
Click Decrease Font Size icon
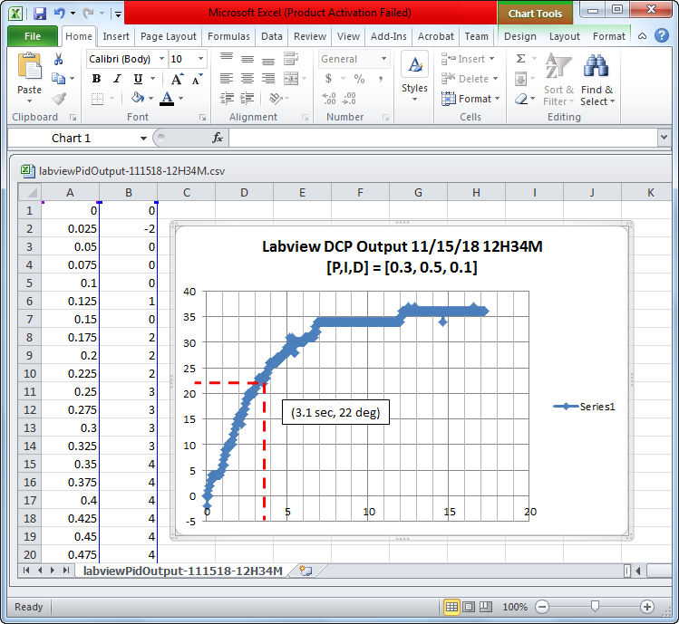click(197, 79)
